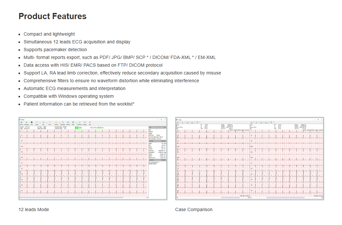Image resolution: width=342 pixels, height=225 pixels.
Task: Click the "Comprehensive filters" bullet text
Action: tap(111, 81)
